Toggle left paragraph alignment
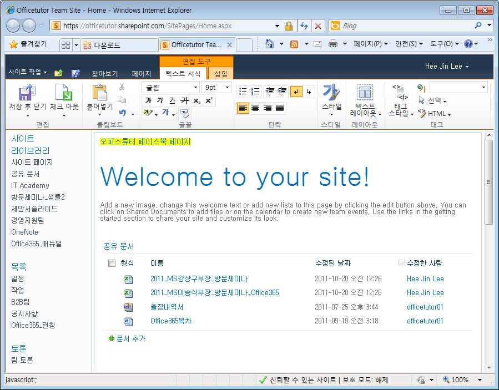Screen dimensions: 499x390 [x=243, y=108]
